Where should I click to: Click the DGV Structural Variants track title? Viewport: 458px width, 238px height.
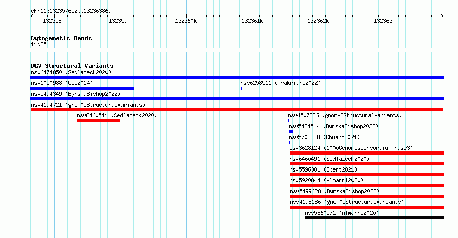72,66
